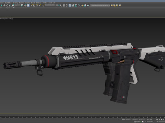
Task: Open the Material Editor icon
Action: pos(79,5)
